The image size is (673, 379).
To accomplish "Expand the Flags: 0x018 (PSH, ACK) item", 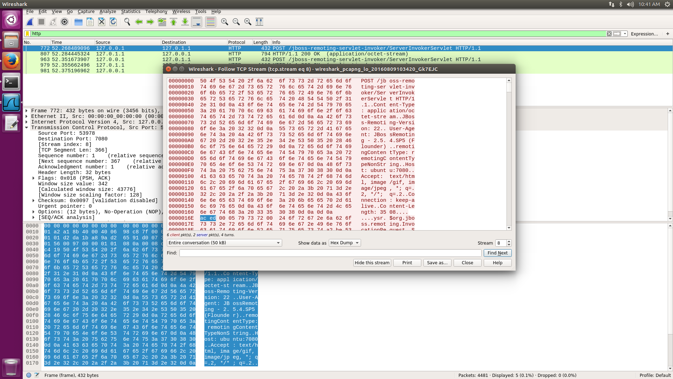I will coord(34,178).
